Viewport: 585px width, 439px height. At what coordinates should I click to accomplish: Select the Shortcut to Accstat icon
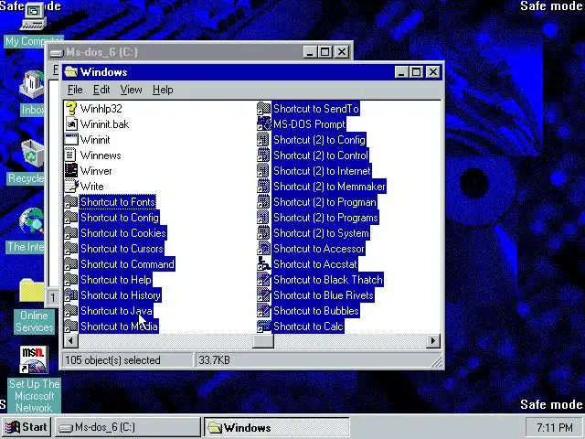click(264, 264)
